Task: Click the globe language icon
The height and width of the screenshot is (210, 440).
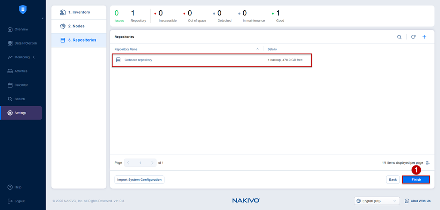Action: (358, 201)
